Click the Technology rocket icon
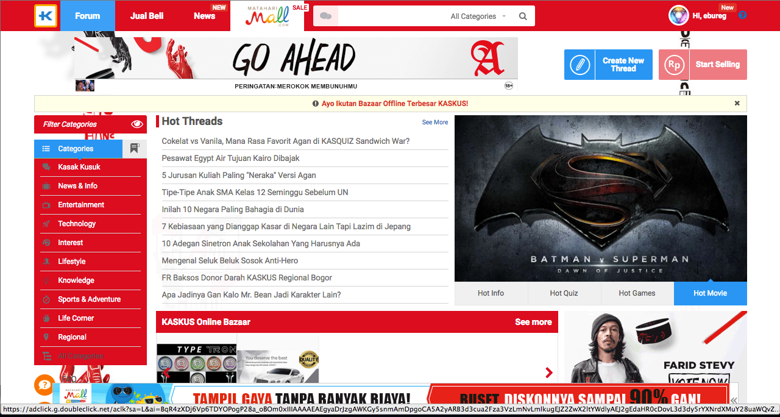 click(x=46, y=224)
